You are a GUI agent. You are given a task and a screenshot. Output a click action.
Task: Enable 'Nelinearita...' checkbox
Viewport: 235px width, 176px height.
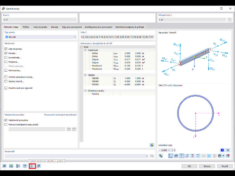click(6, 70)
